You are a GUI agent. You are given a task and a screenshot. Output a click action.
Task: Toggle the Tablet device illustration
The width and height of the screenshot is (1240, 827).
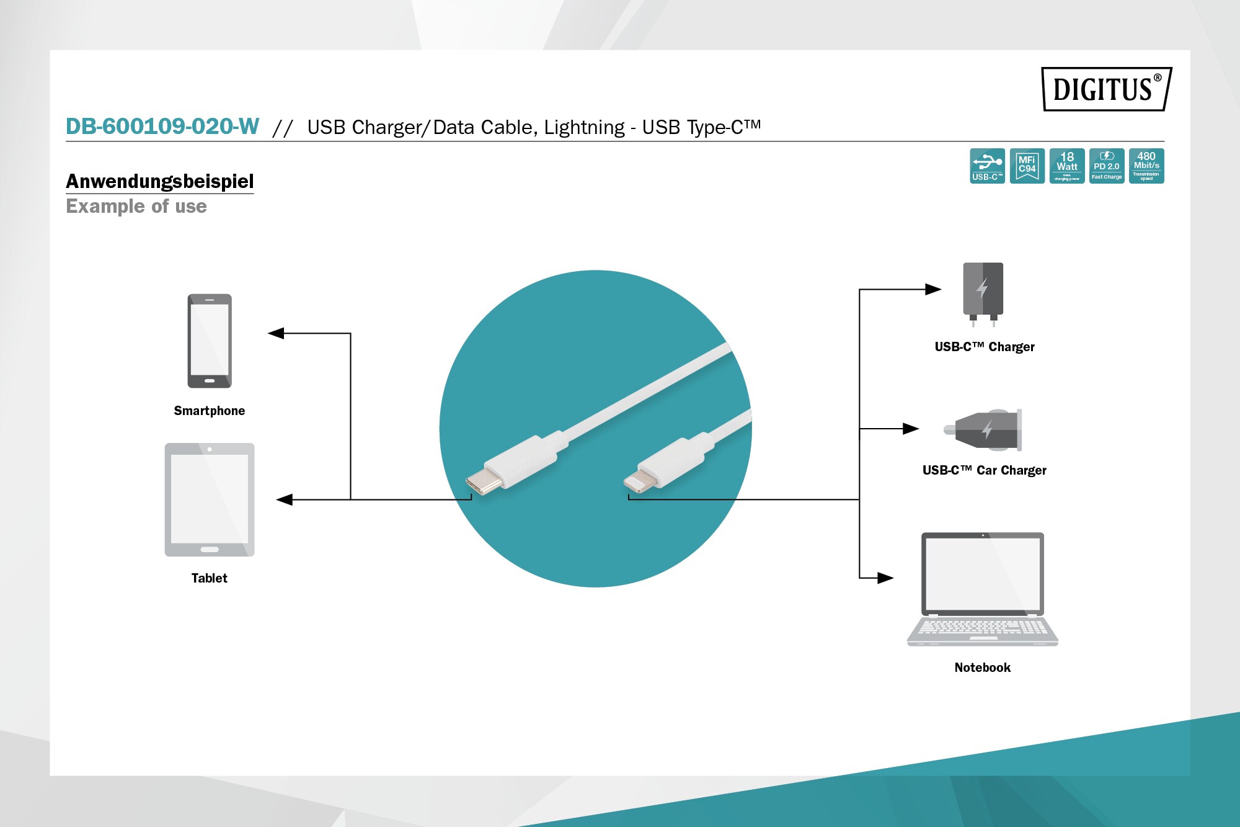(x=208, y=498)
